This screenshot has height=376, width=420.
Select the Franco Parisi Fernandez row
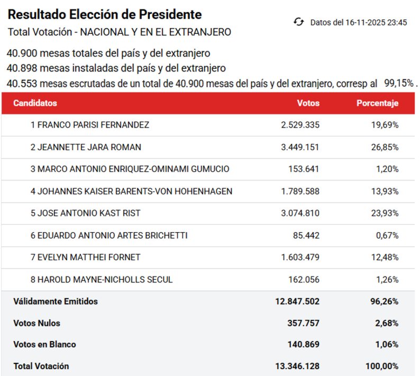pyautogui.click(x=89, y=125)
